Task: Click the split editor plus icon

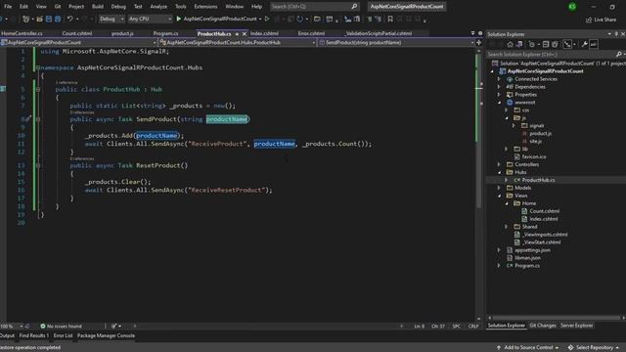Action: tap(478, 42)
